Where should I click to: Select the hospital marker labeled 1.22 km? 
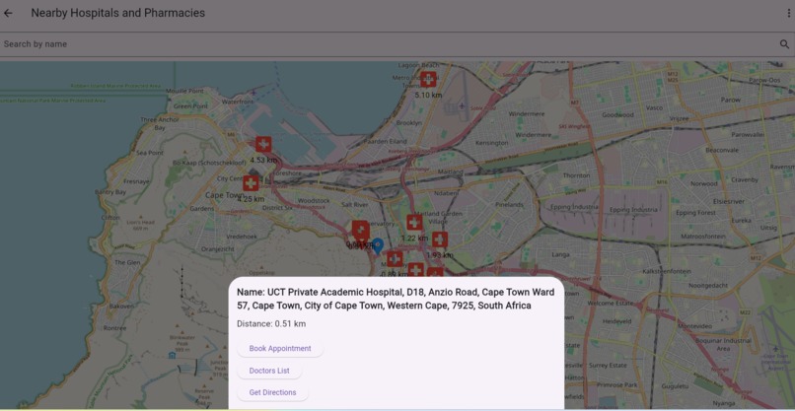(414, 223)
